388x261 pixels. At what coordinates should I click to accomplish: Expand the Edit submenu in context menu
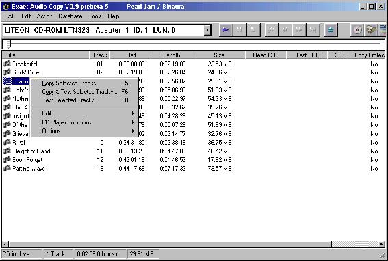84,113
